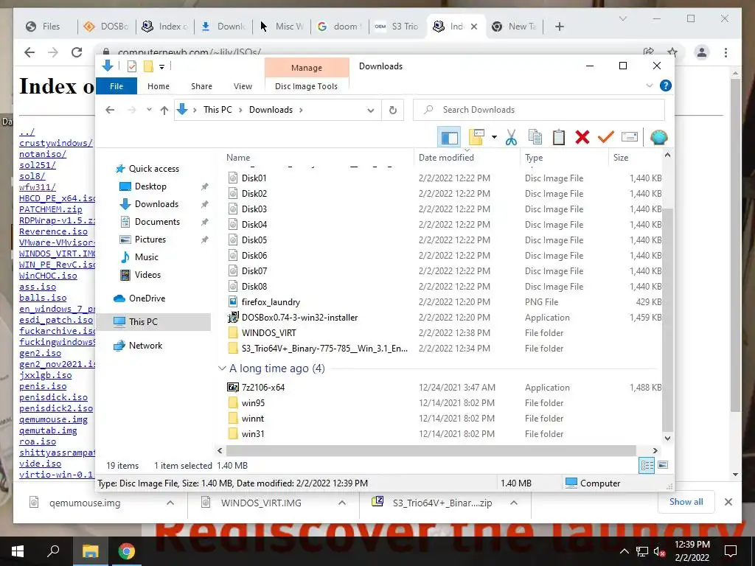The width and height of the screenshot is (755, 566).
Task: Open Explorer Help question mark icon
Action: tap(666, 85)
